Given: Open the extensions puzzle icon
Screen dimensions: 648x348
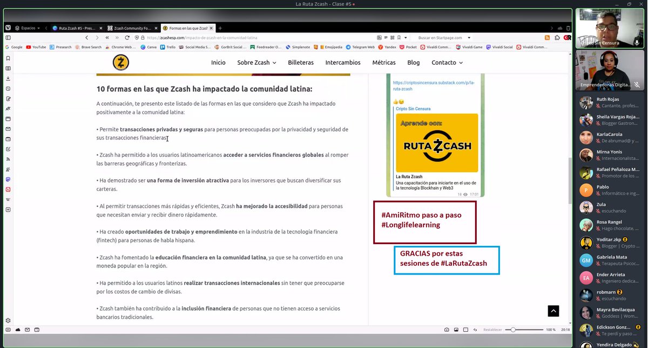Looking at the screenshot, I should (557, 38).
